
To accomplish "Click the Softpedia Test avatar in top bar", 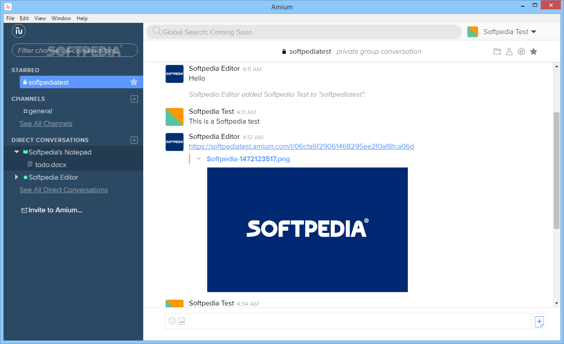I will click(473, 32).
